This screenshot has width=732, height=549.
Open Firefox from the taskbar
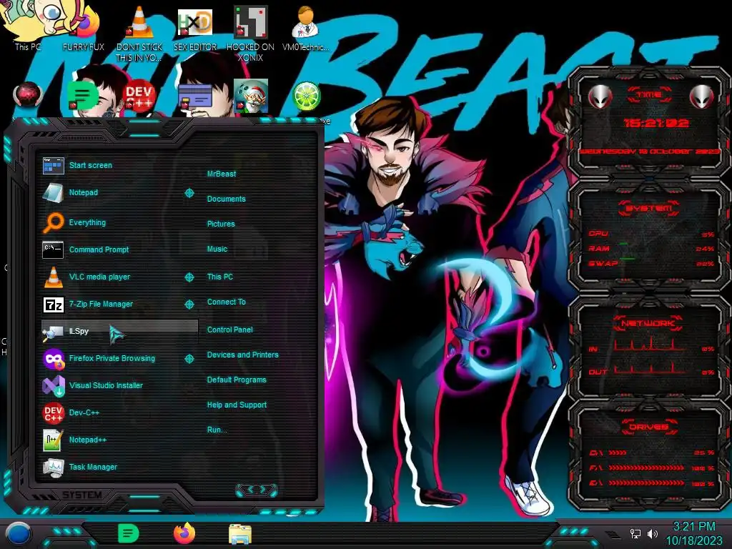184,533
